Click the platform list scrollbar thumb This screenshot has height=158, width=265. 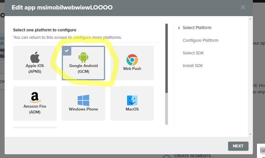point(167,58)
